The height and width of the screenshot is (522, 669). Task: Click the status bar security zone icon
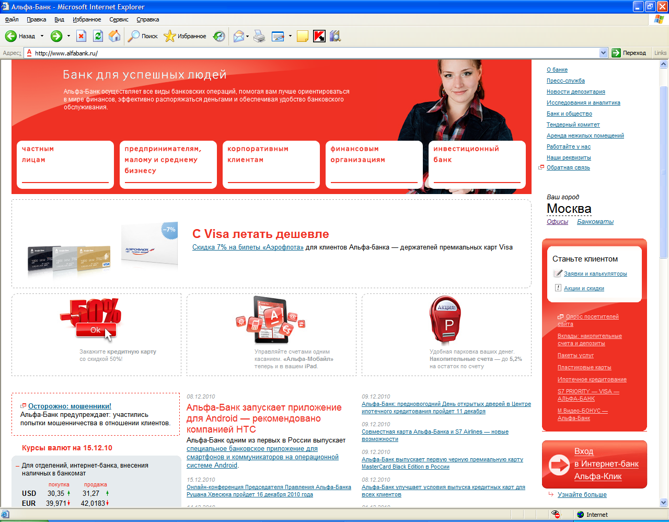556,515
